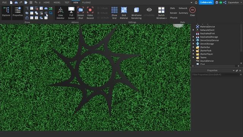Expand the ServerScriptService node
The width and height of the screenshot is (243, 137).
click(x=193, y=40)
